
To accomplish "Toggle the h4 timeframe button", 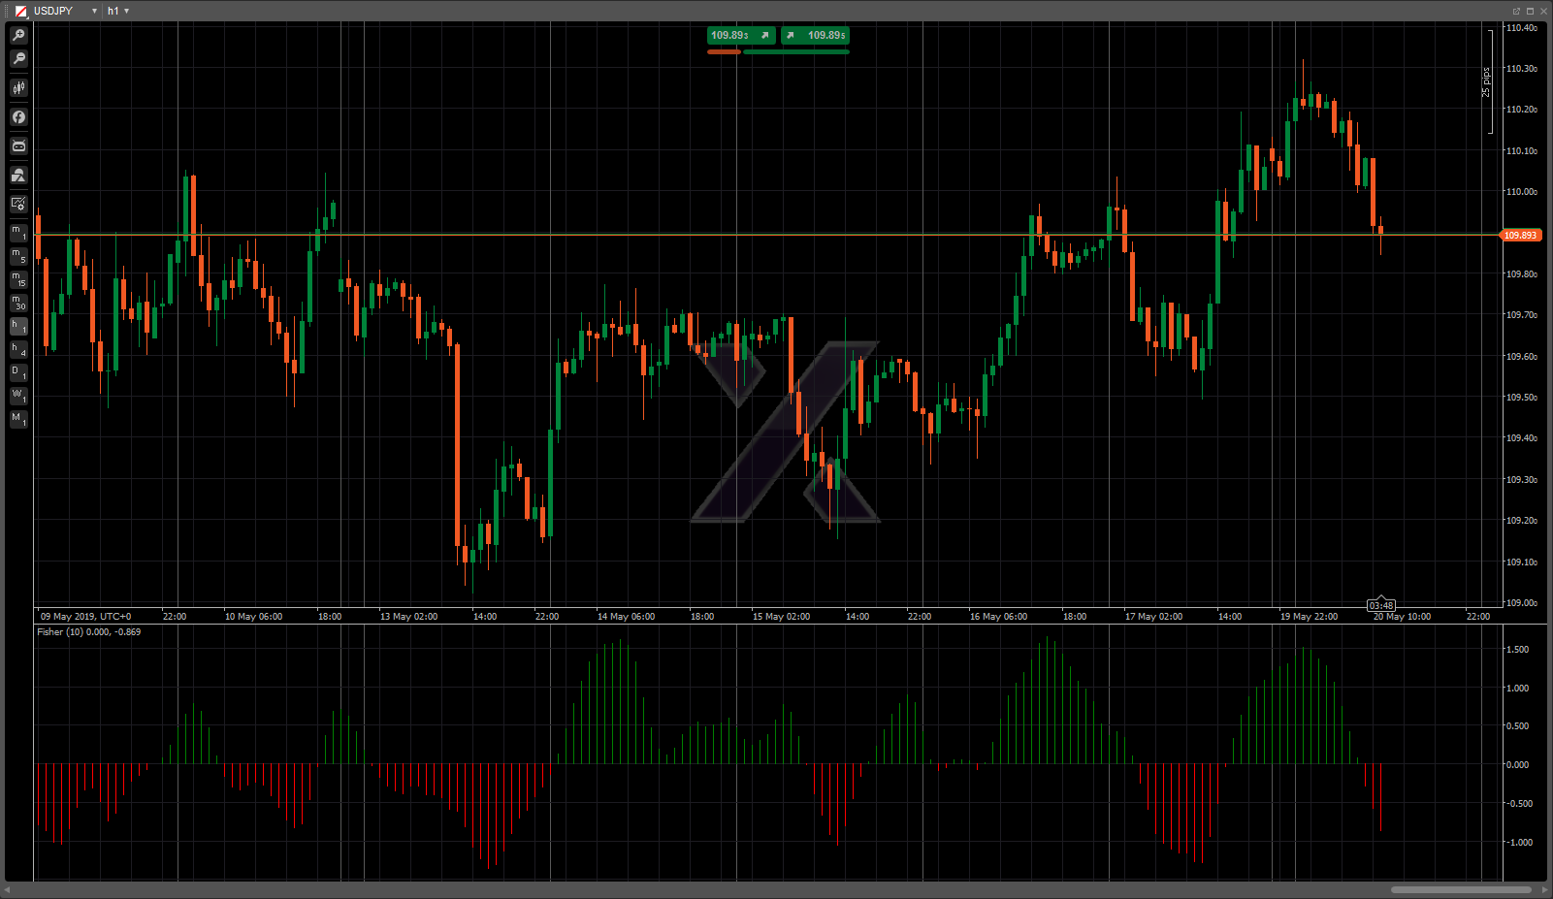I will pyautogui.click(x=18, y=349).
